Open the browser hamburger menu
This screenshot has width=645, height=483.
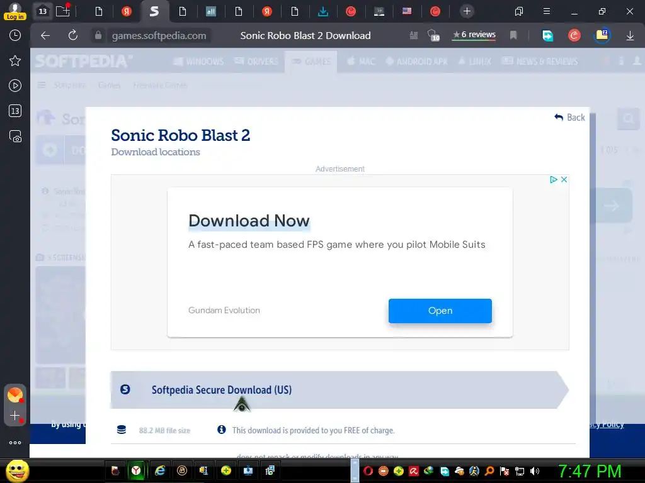coord(547,11)
